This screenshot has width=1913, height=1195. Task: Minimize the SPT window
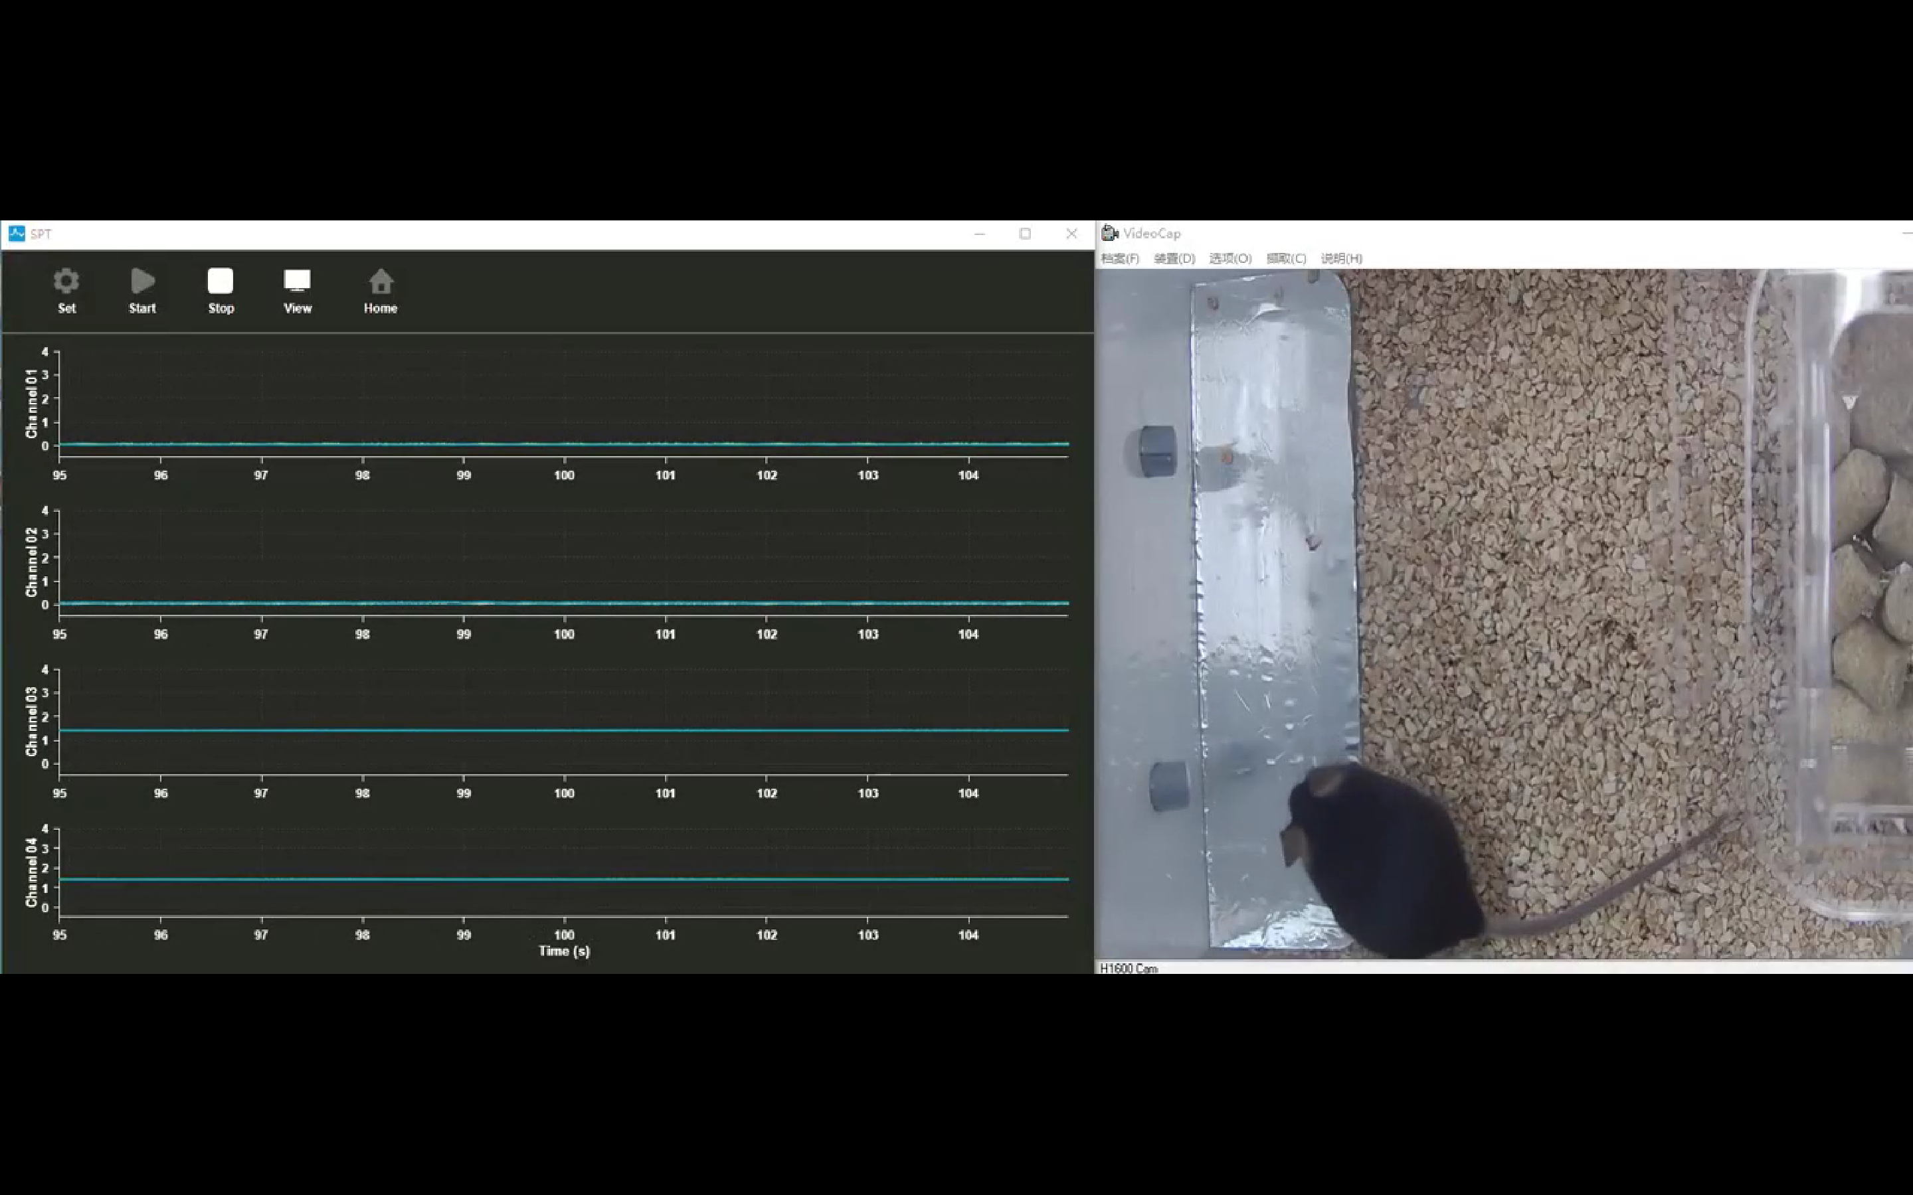pos(980,233)
